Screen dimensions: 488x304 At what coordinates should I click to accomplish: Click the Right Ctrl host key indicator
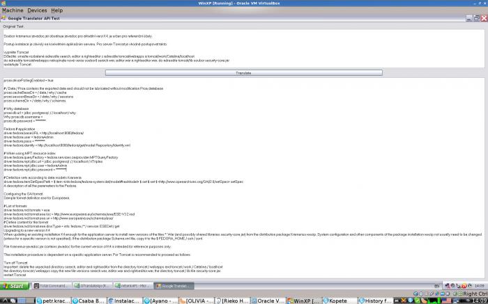[475, 294]
